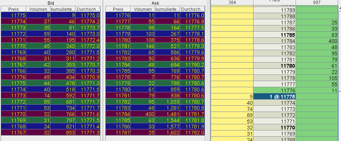Click Ask table's Durchsch... column header
Image resolution: width=341 pixels, height=141 pixels.
pyautogui.click(x=192, y=9)
